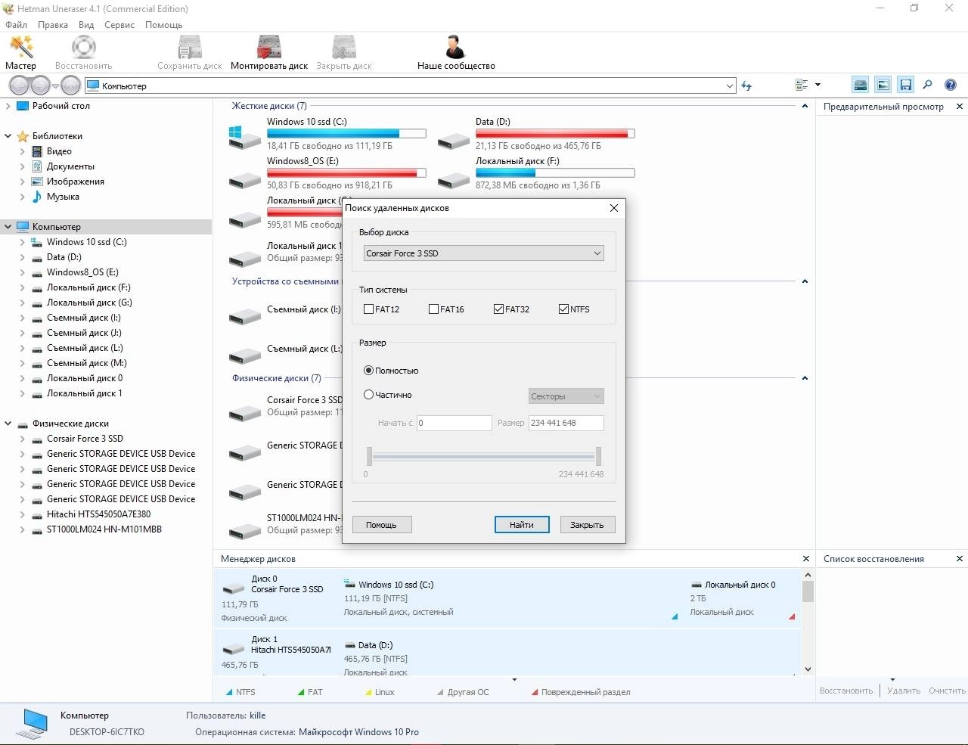Expand the Рабочий стол tree node

click(x=8, y=106)
